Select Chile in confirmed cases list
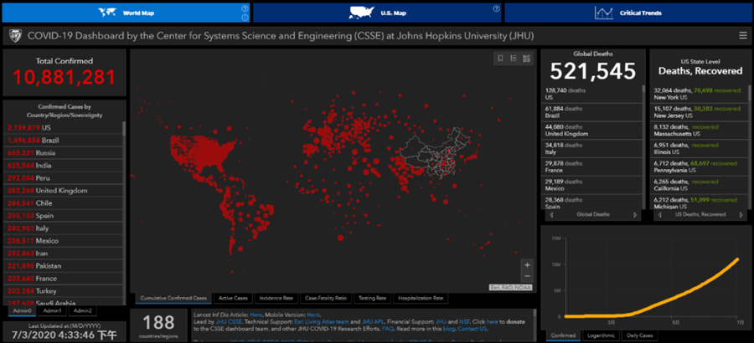The height and width of the screenshot is (343, 754). pyautogui.click(x=65, y=203)
